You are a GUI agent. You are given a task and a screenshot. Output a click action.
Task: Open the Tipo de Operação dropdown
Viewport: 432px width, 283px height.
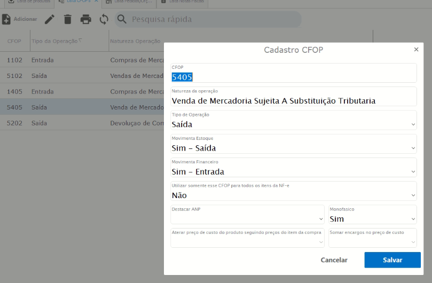pos(293,124)
